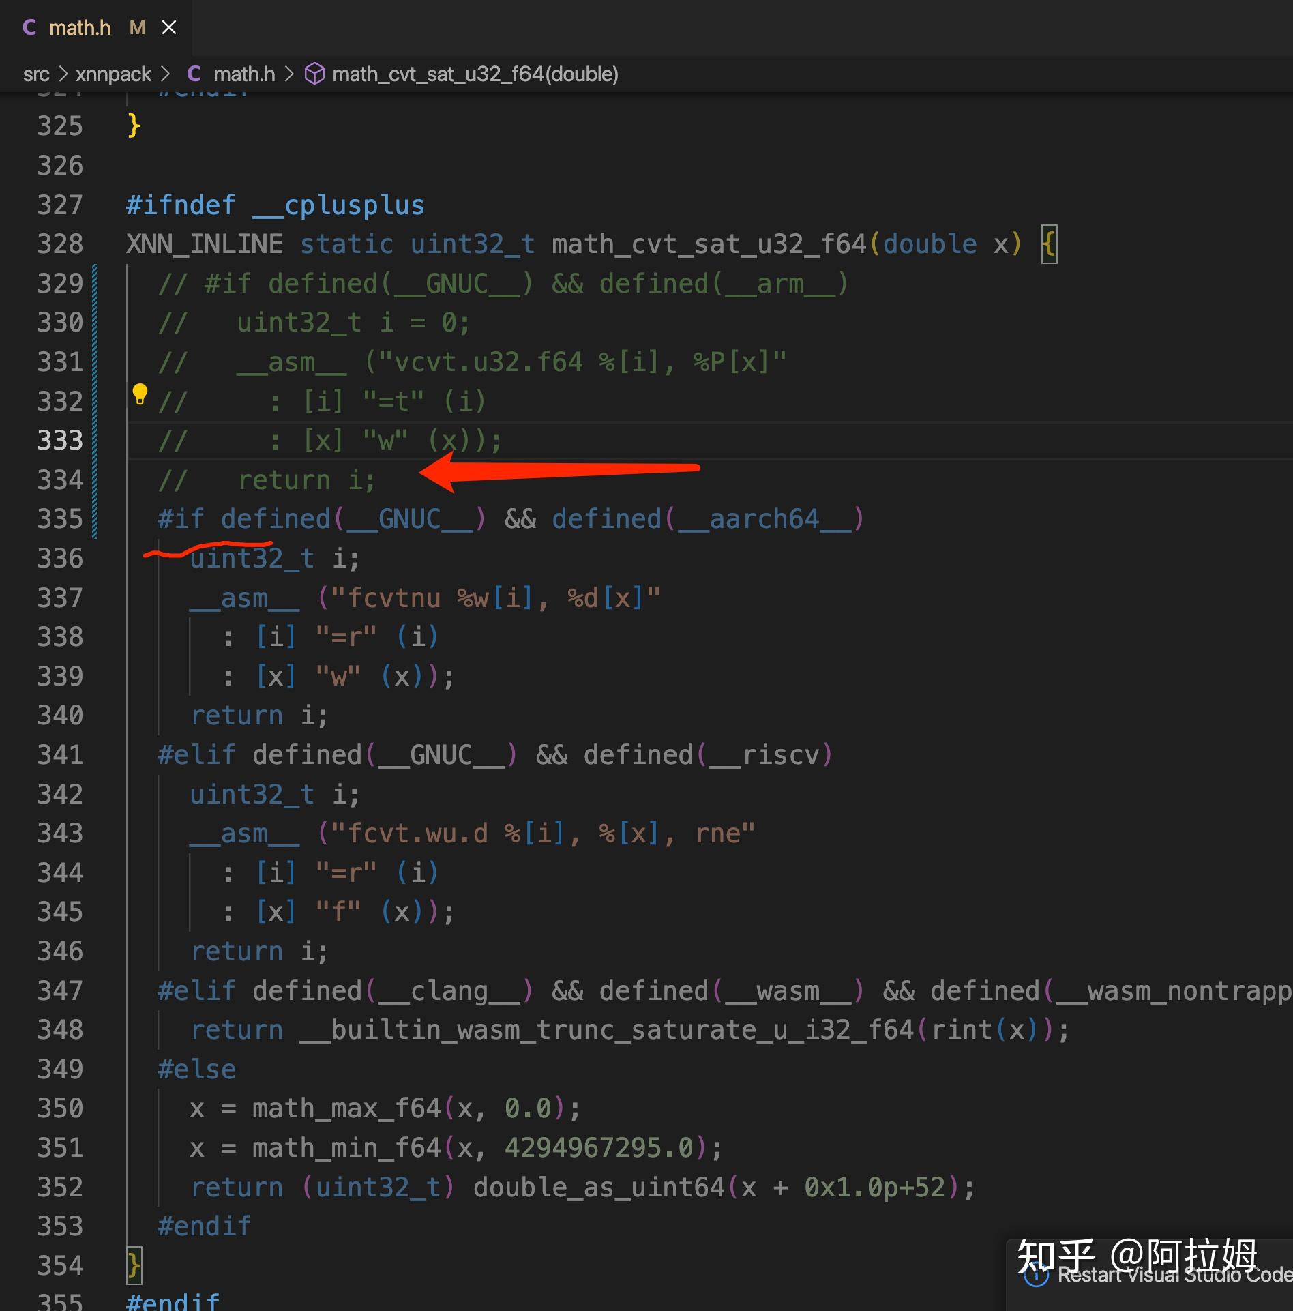Open the src breadcrumb dropdown

(x=38, y=75)
